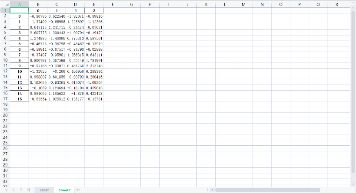Viewport: 356px width, 193px height.
Task: Click cell containing 0.622546
Action: (x=57, y=16)
